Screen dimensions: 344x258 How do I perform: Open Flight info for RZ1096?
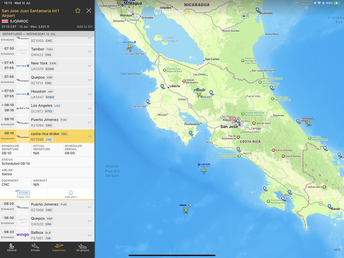coord(23,194)
